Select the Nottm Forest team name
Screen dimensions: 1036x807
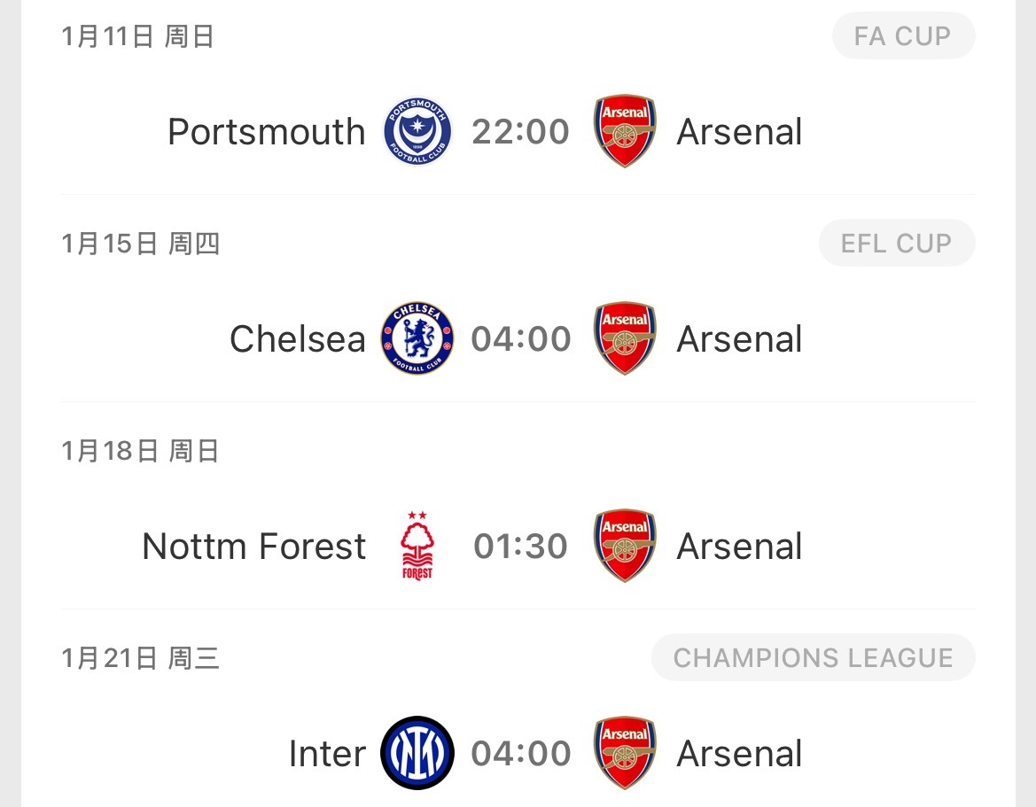pos(253,547)
